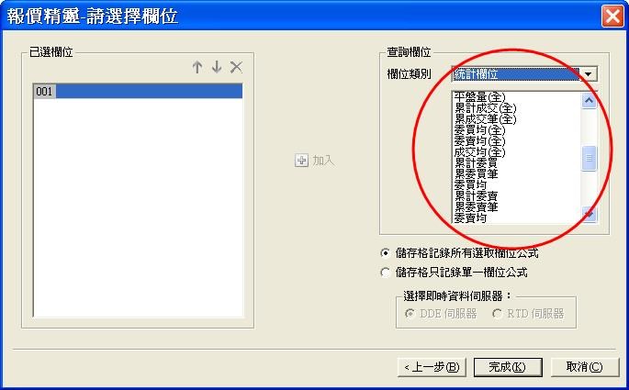Finish with the 完成(K) button
The image size is (629, 390).
click(508, 367)
